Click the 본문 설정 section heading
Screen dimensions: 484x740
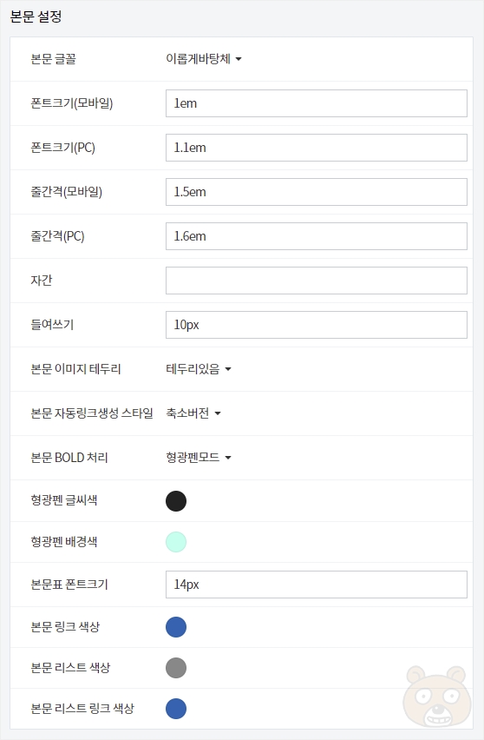point(36,17)
